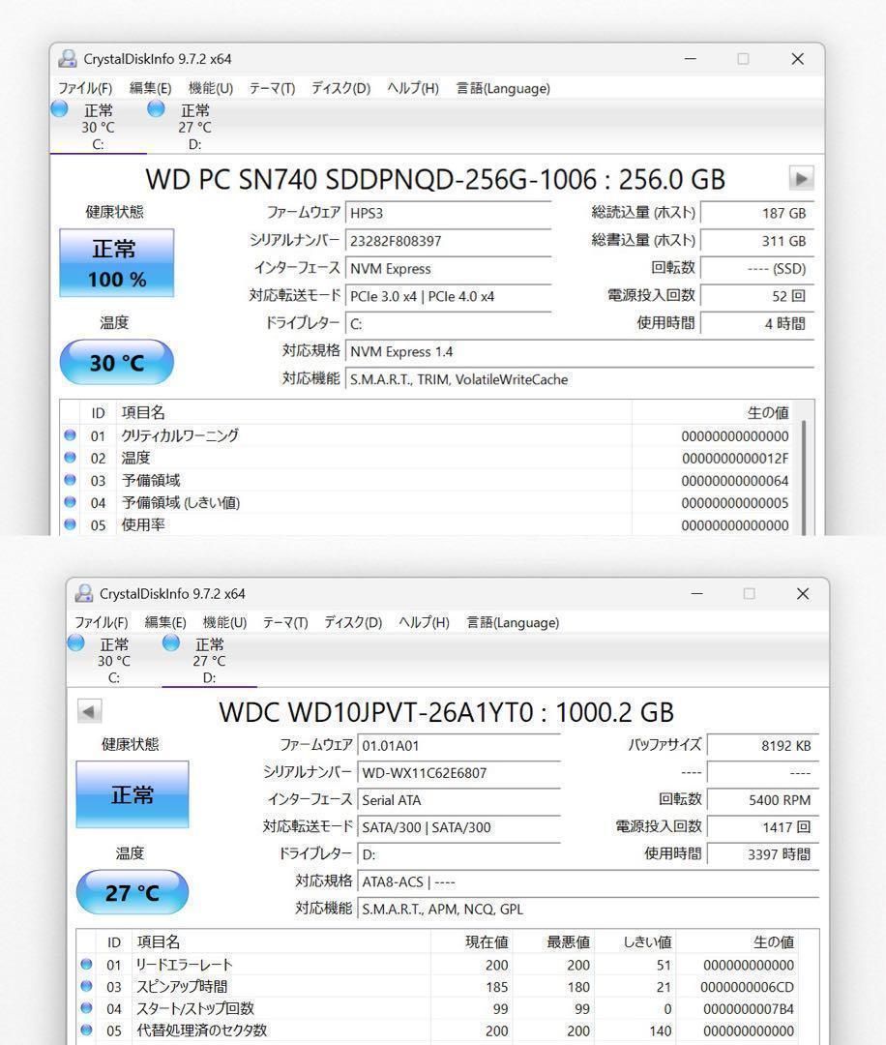The image size is (886, 1045).
Task: Click the blue dot beside スピンアップ時間
Action: (84, 986)
